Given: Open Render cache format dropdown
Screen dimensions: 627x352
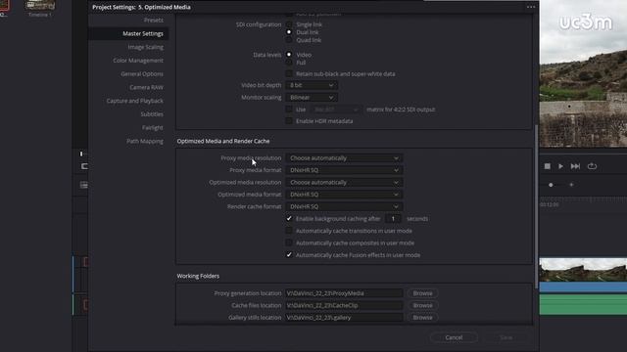Looking at the screenshot, I should tap(344, 206).
